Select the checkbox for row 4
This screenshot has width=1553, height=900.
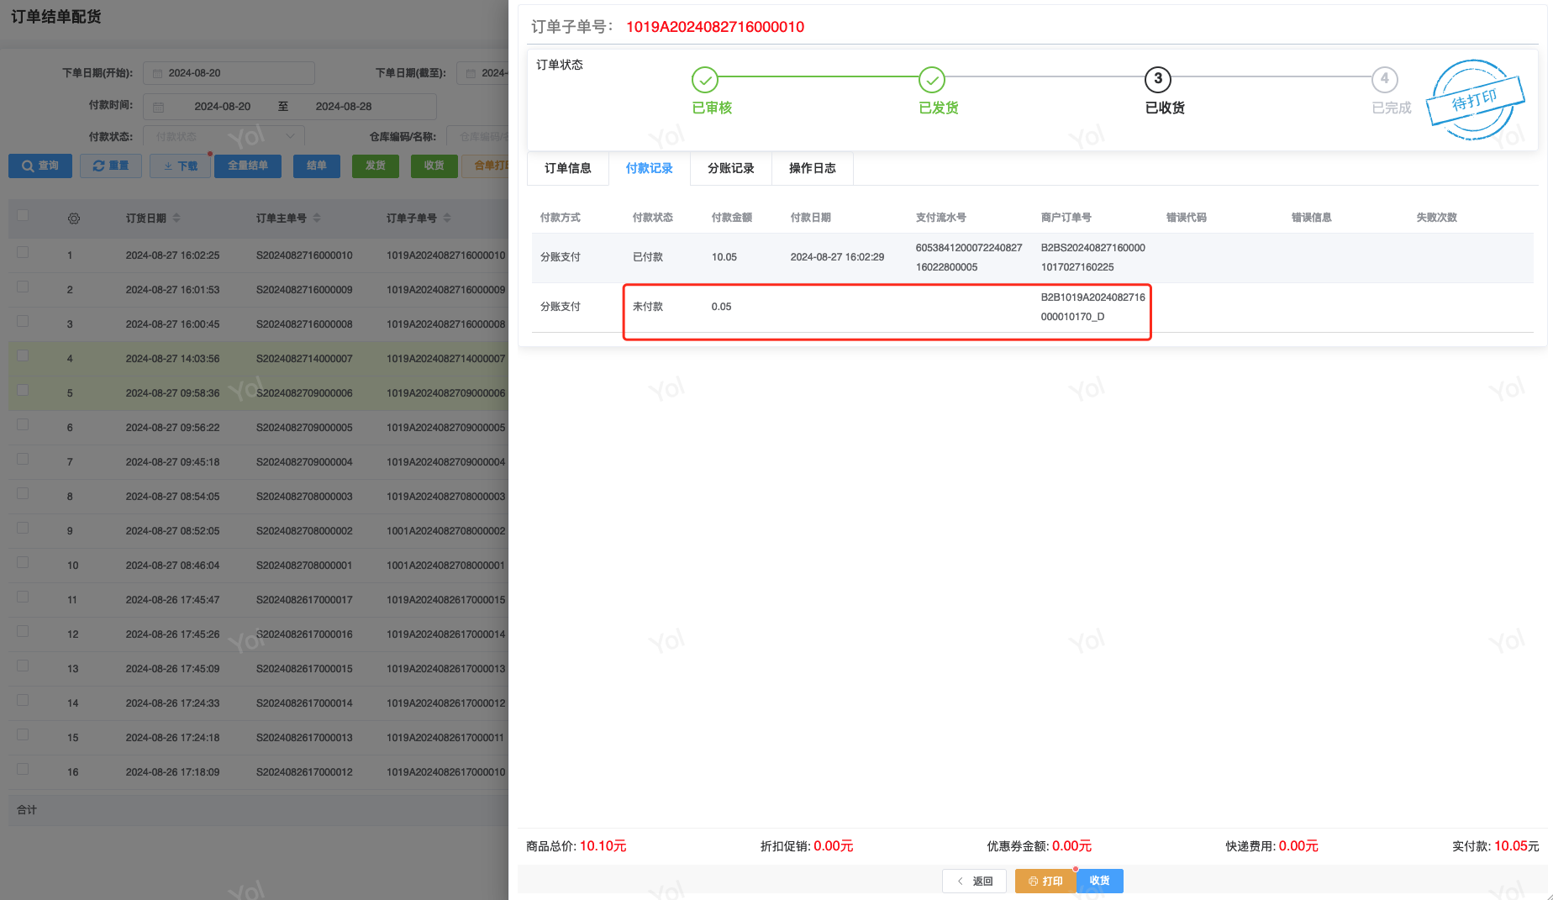(x=23, y=355)
